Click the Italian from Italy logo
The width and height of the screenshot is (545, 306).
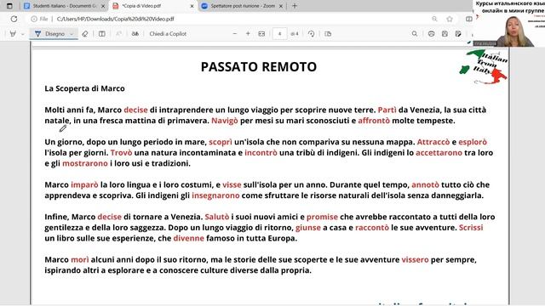tap(484, 66)
